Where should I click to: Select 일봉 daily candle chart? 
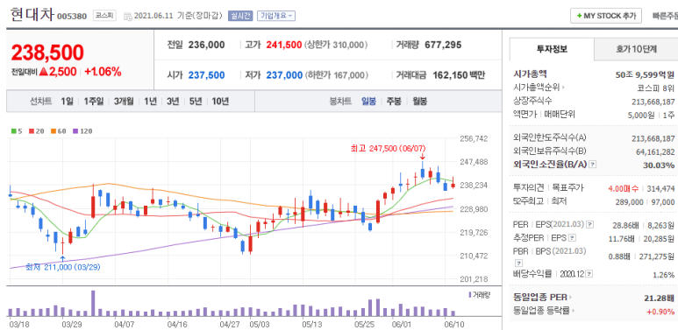(369, 102)
